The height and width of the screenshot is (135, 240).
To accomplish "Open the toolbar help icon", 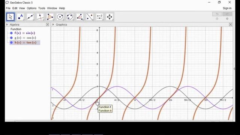I will click(217, 19).
